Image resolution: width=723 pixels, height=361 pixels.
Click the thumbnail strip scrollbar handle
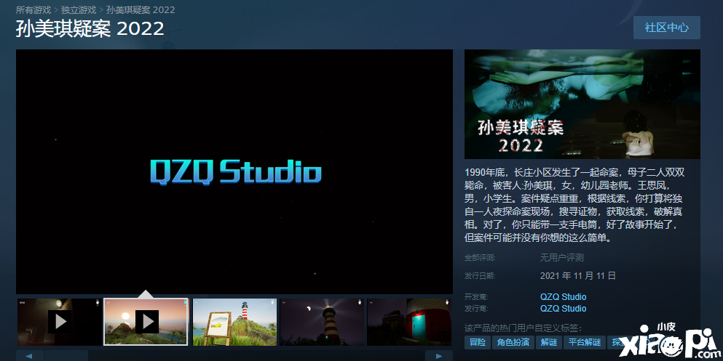point(66,356)
